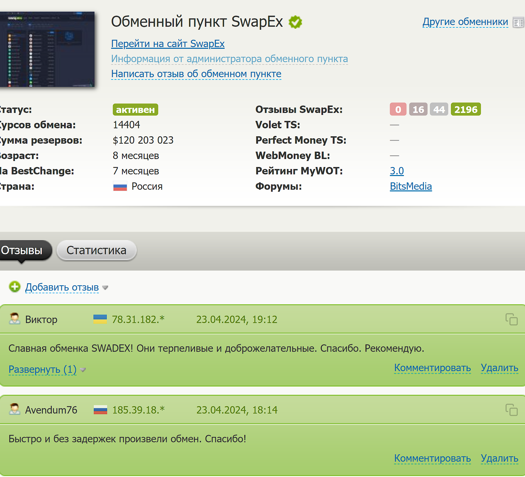
Task: Click Виктор's user avatar icon
Action: click(x=15, y=319)
